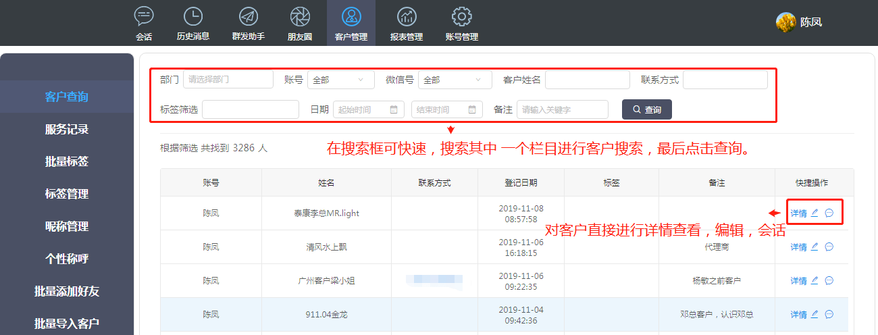Open 账号管理 gear icon
This screenshot has height=335, width=878.
461,16
